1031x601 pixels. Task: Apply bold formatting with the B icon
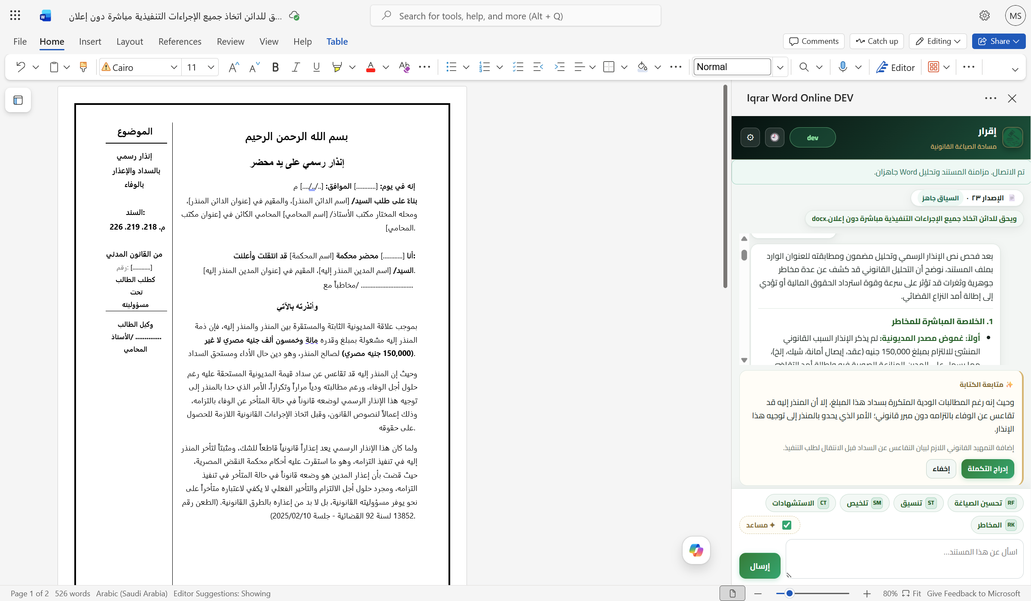[x=275, y=67]
